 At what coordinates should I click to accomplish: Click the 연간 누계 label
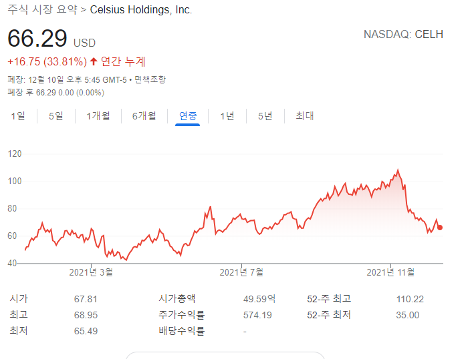(x=123, y=61)
